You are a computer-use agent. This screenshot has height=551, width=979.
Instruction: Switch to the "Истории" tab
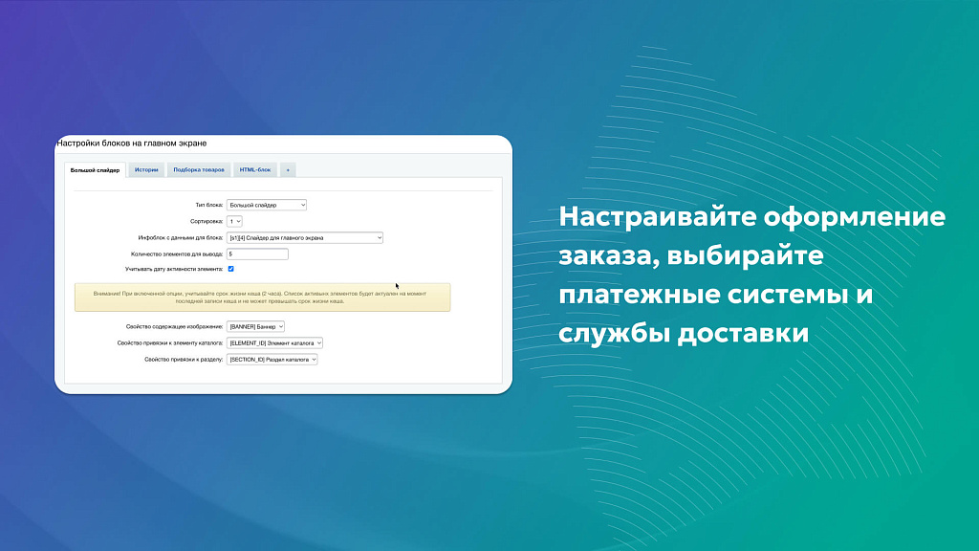148,169
